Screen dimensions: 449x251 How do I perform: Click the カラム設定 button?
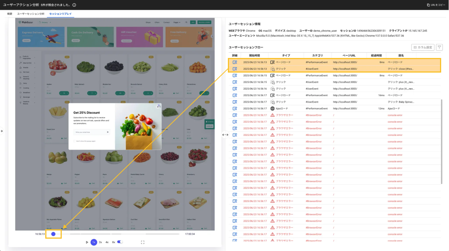click(x=423, y=48)
